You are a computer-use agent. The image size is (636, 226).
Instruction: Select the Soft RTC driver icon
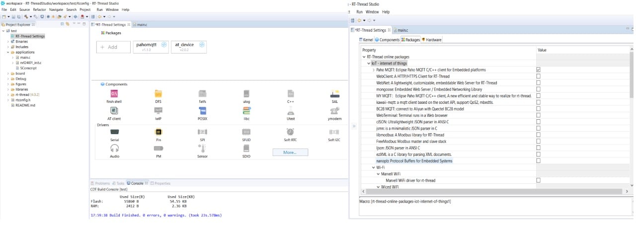coord(290,132)
